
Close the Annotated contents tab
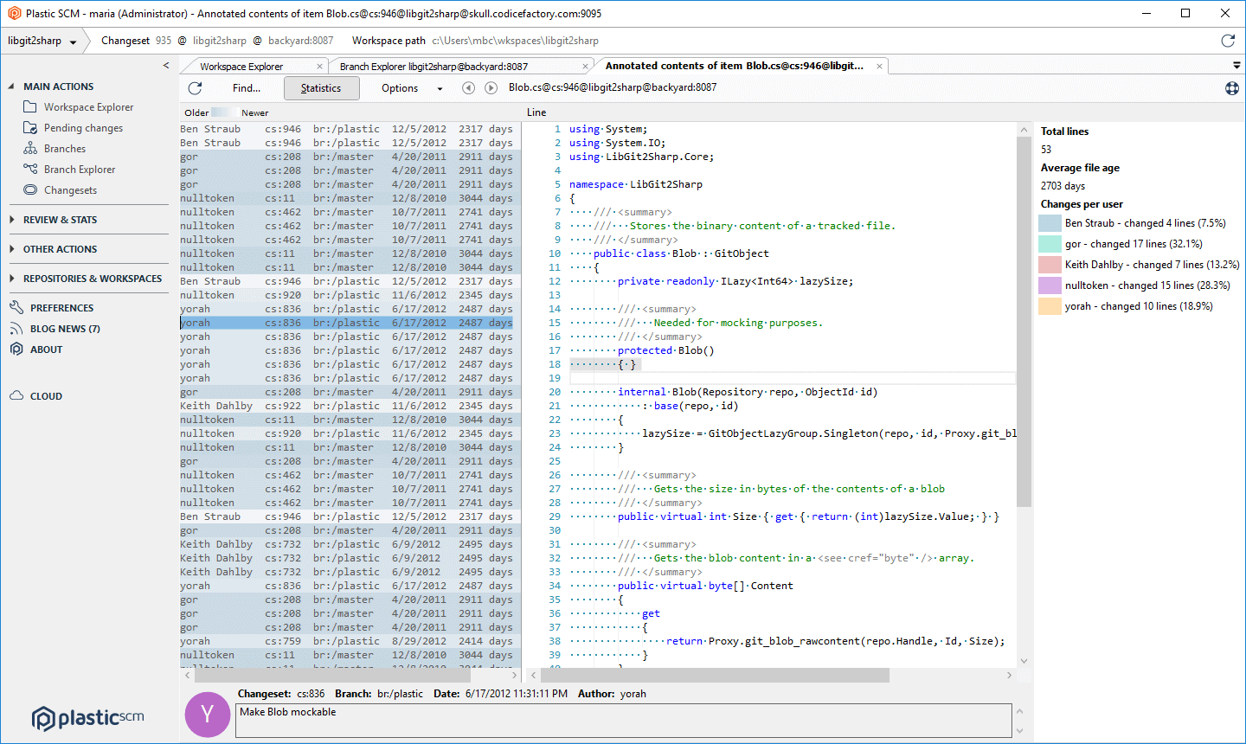tap(880, 67)
